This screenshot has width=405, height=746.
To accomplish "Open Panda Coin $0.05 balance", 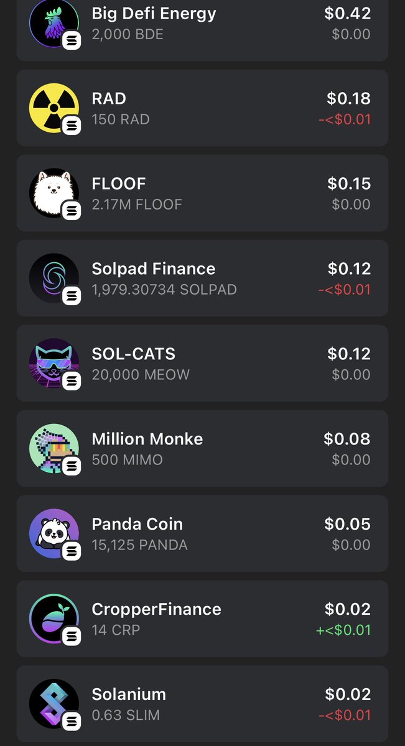I will 347,524.
